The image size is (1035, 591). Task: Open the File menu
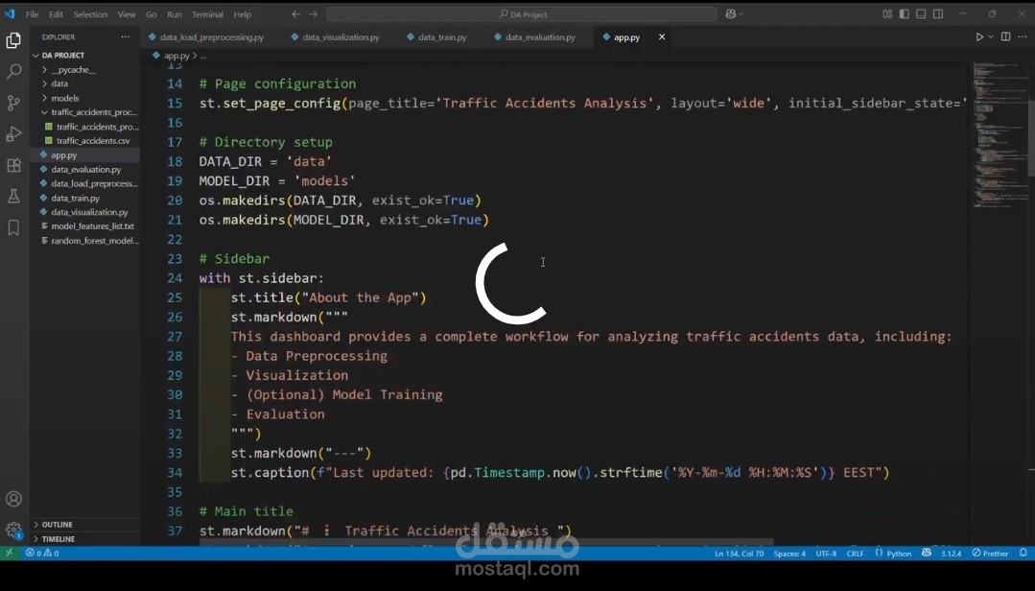32,13
